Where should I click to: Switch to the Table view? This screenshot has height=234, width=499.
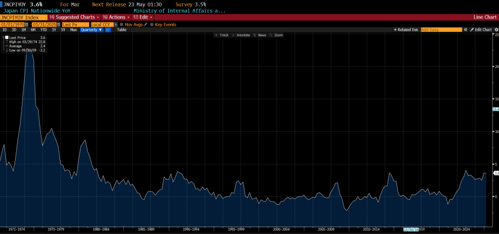pos(121,30)
